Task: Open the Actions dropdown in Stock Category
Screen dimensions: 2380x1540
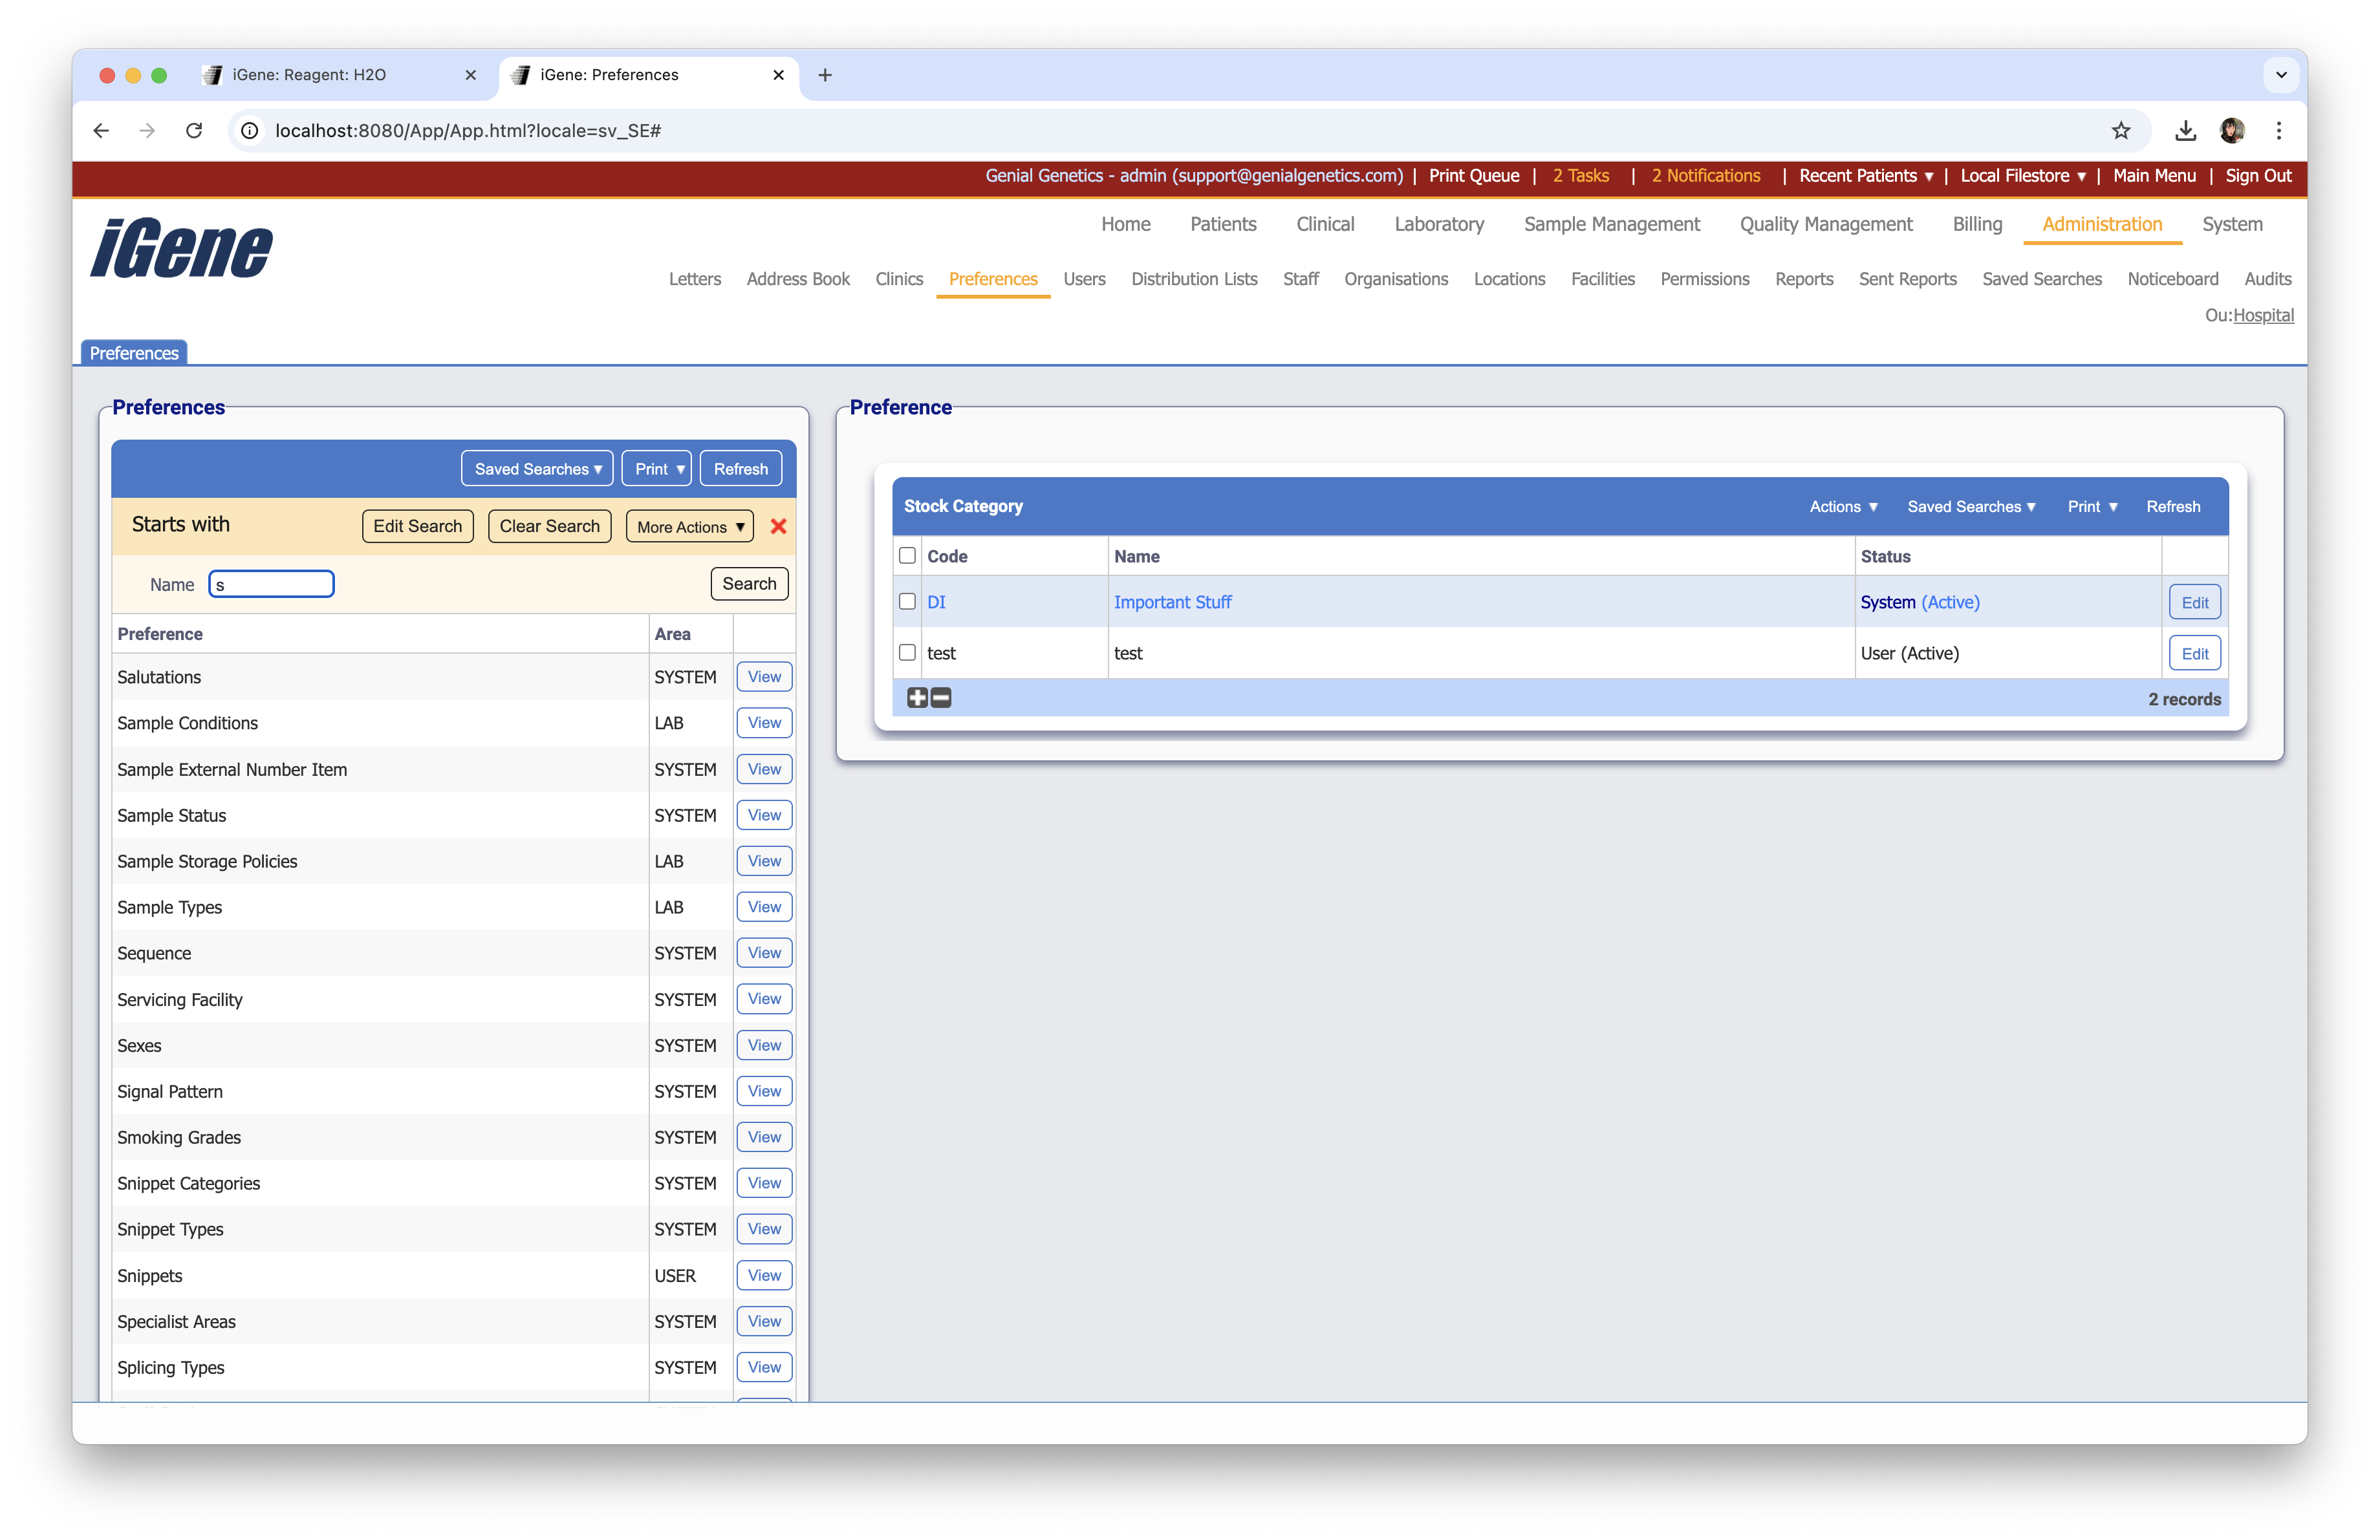Action: 1843,507
